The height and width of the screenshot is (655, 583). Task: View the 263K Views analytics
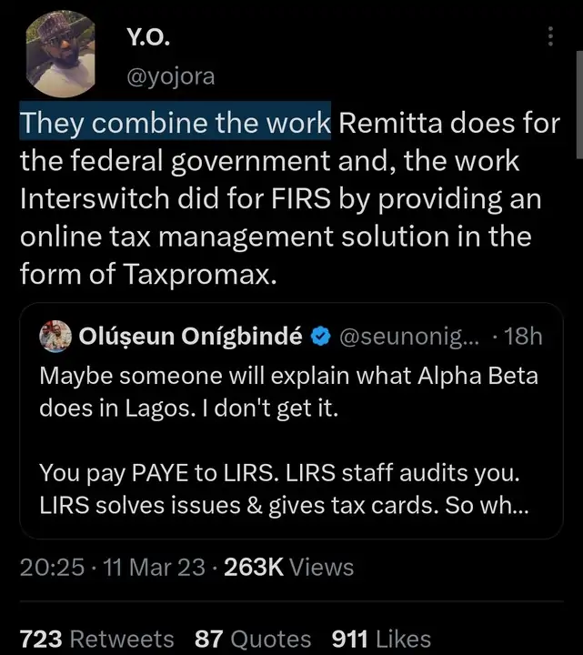point(288,569)
